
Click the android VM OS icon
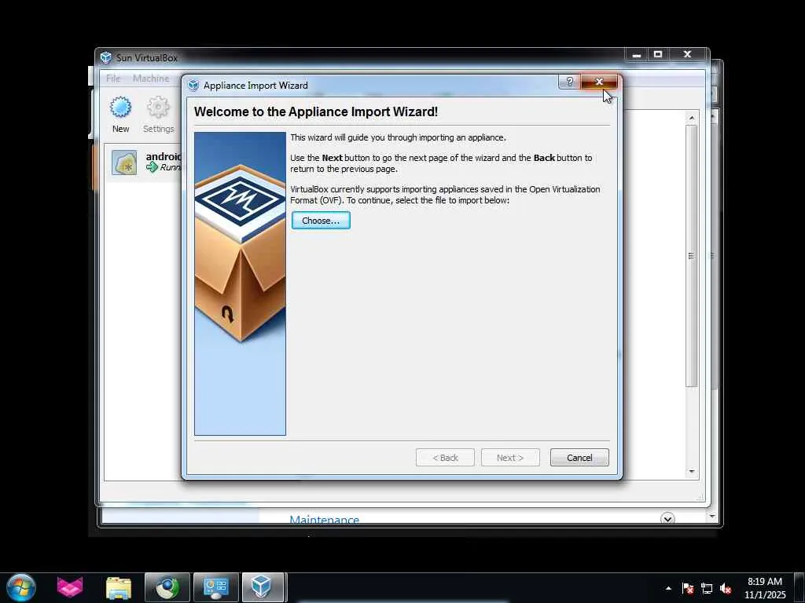pyautogui.click(x=124, y=163)
